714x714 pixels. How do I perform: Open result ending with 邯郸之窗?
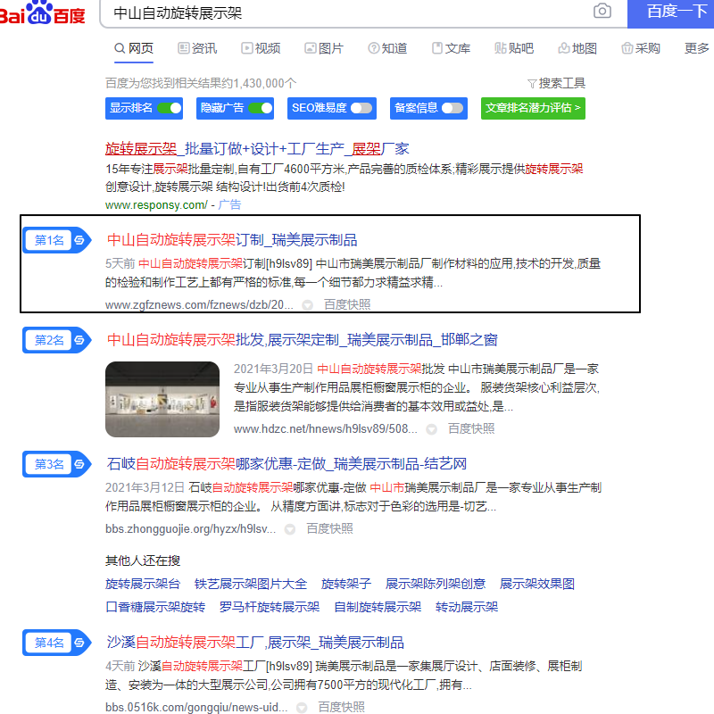302,340
